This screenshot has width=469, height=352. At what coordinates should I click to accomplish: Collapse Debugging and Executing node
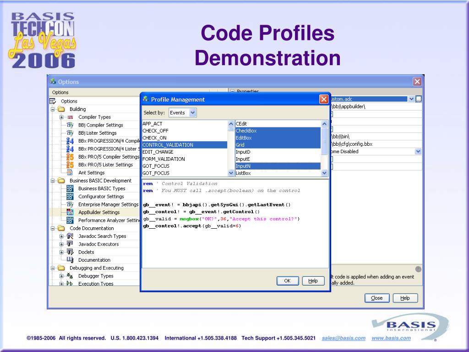pyautogui.click(x=53, y=268)
